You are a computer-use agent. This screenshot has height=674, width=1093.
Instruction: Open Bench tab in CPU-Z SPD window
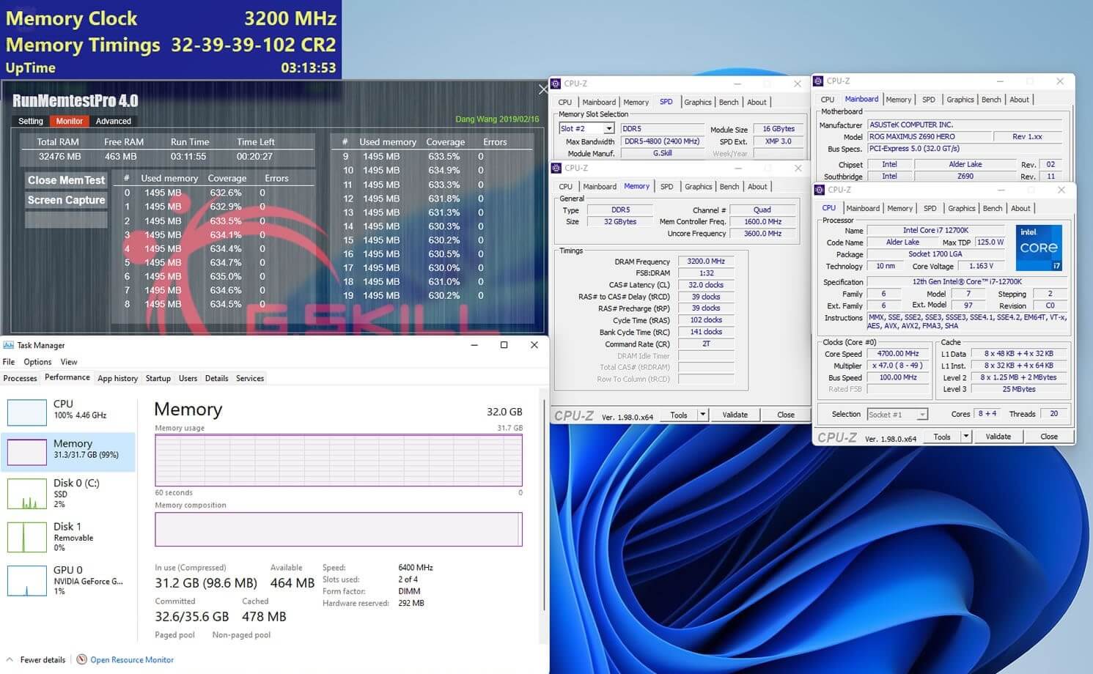(x=729, y=103)
